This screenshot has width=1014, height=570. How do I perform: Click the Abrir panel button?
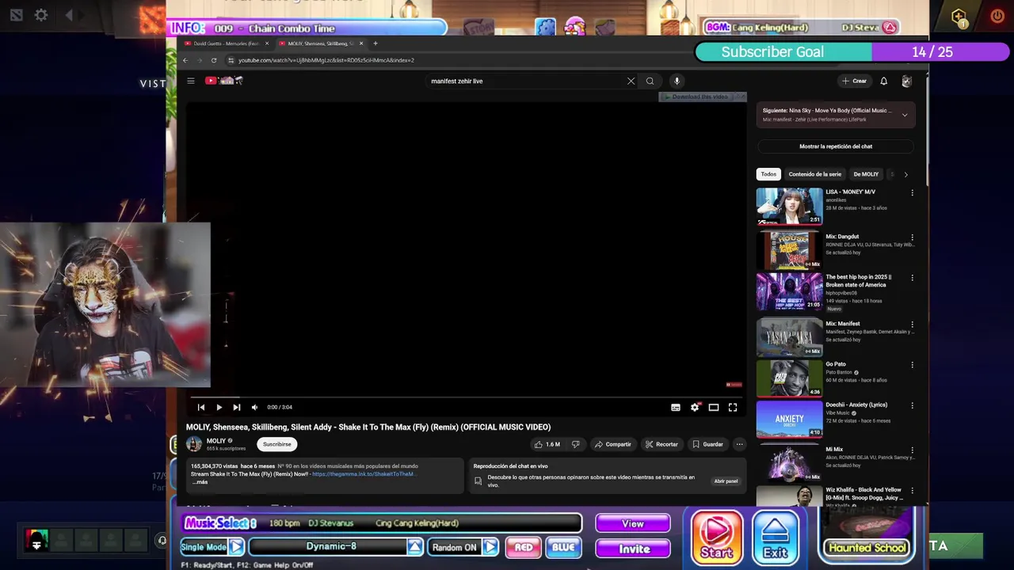coord(726,481)
